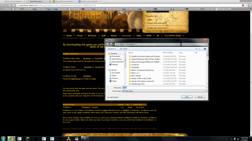Click the Chrome address bar URL
This screenshot has height=141, width=252.
[57, 5]
